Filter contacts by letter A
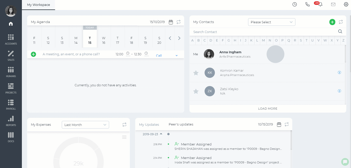The height and width of the screenshot is (168, 351). pos(192,40)
